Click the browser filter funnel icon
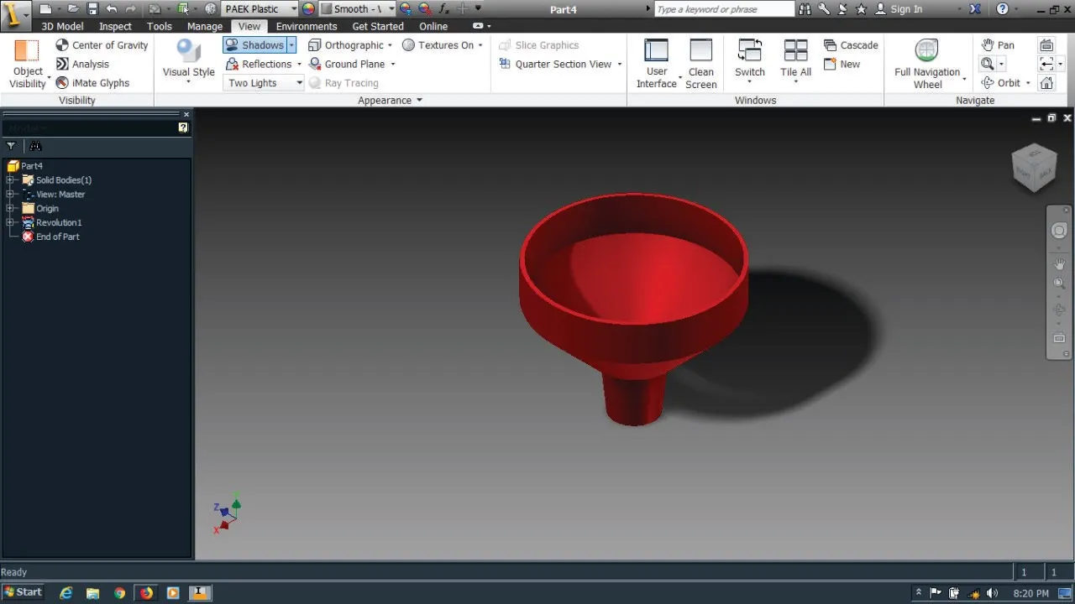Screen dimensions: 1075x604 (x=11, y=146)
